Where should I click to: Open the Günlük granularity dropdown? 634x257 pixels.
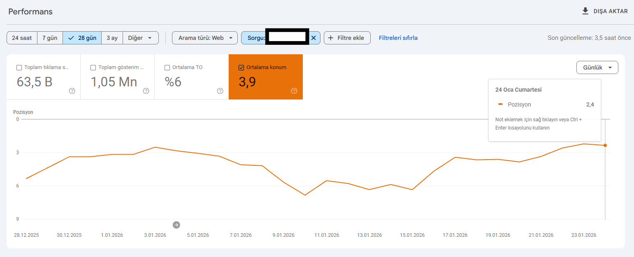[597, 67]
